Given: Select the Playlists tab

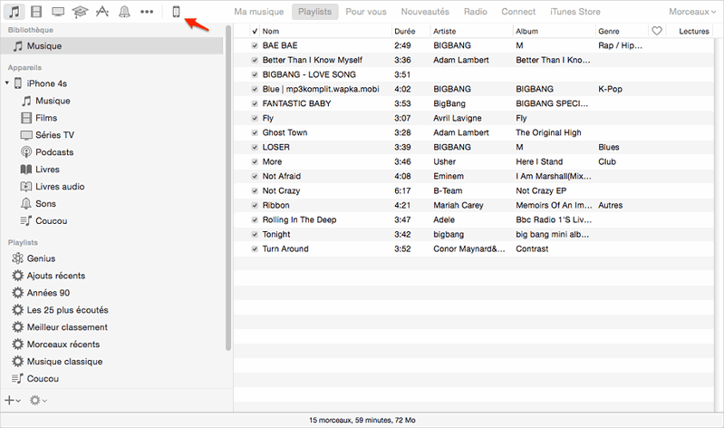Looking at the screenshot, I should [x=315, y=12].
